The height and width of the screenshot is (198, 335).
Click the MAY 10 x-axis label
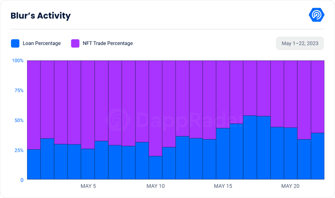click(x=156, y=186)
